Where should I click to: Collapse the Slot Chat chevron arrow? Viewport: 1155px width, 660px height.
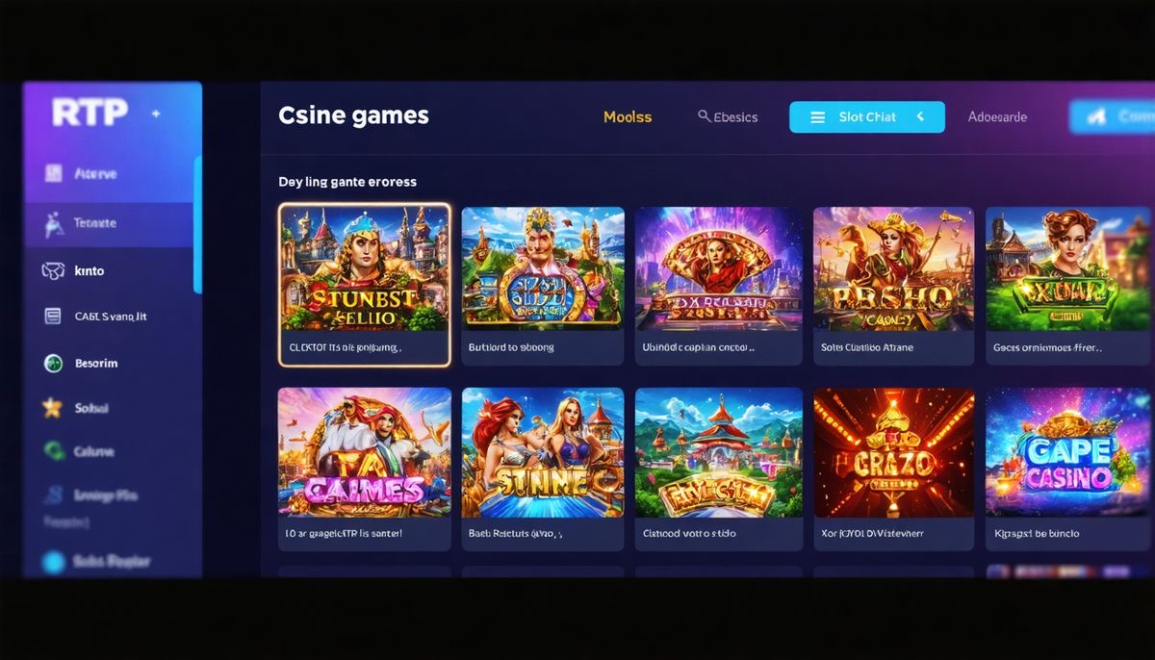click(x=920, y=116)
